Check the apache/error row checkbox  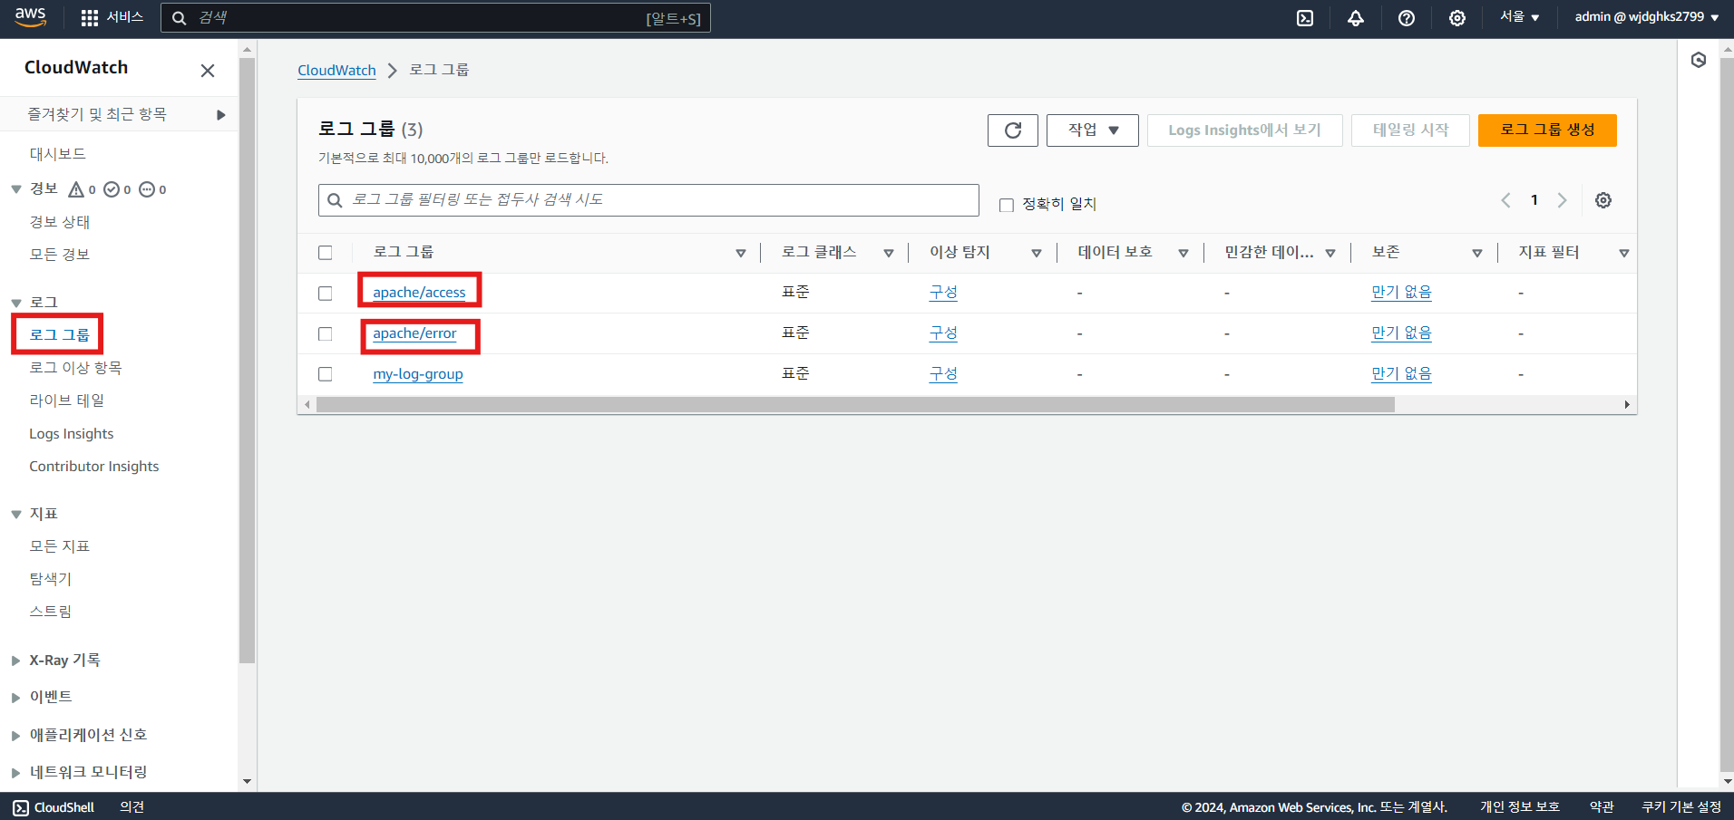coord(326,334)
